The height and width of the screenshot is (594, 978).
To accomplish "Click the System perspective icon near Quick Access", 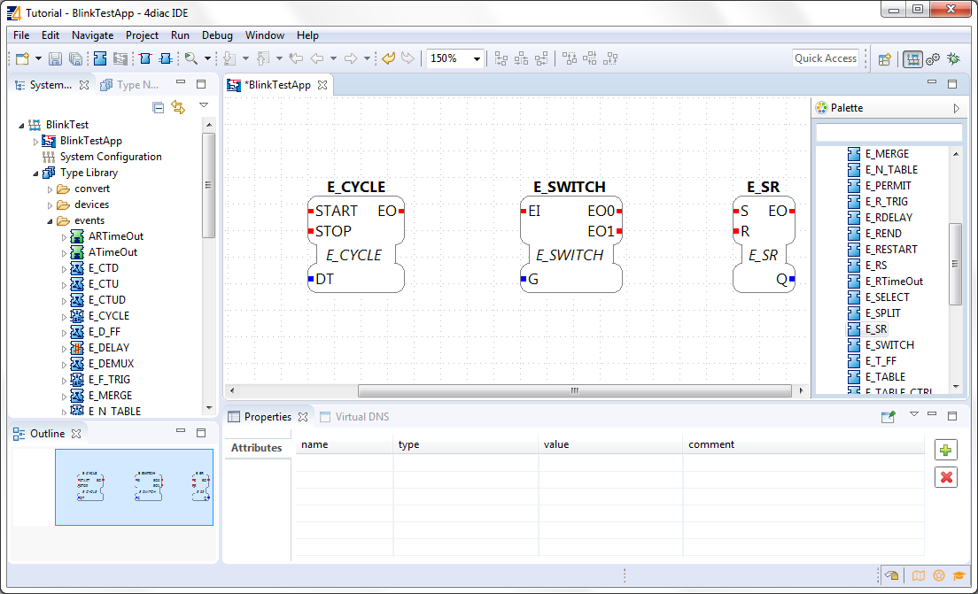I will 913,58.
